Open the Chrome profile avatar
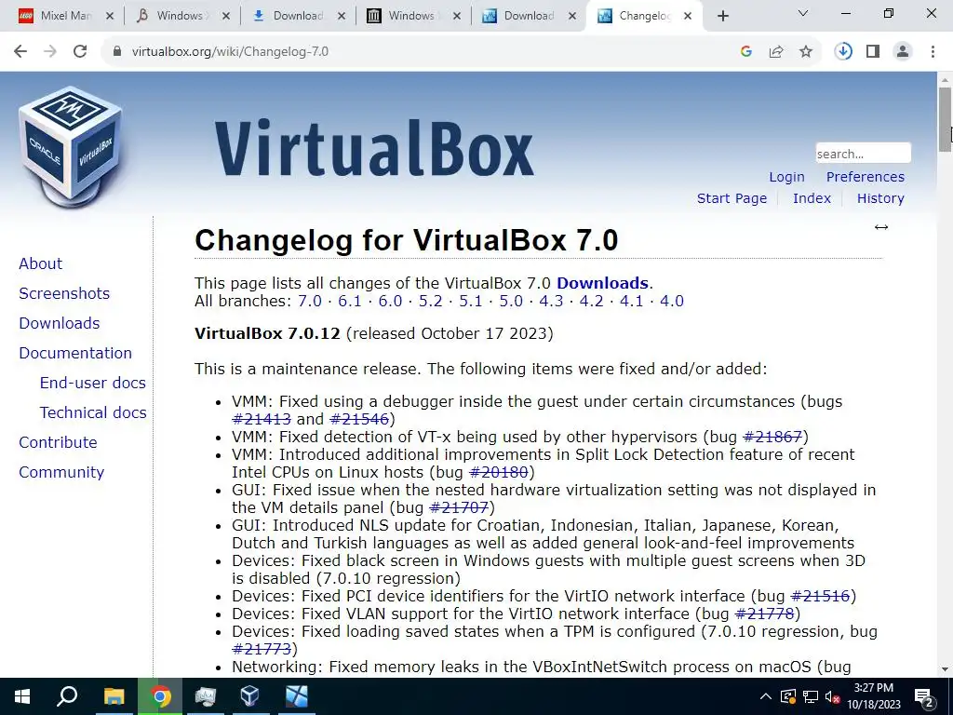The image size is (953, 715). coord(903,52)
